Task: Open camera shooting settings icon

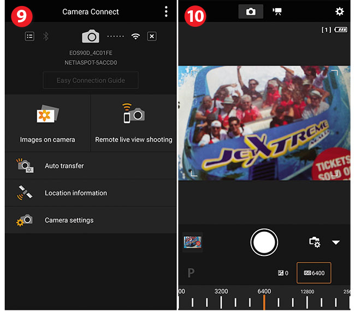Action: pyautogui.click(x=315, y=242)
